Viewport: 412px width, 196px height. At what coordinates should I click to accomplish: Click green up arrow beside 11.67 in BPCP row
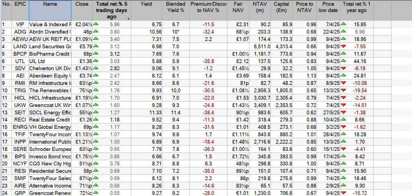(x=344, y=54)
